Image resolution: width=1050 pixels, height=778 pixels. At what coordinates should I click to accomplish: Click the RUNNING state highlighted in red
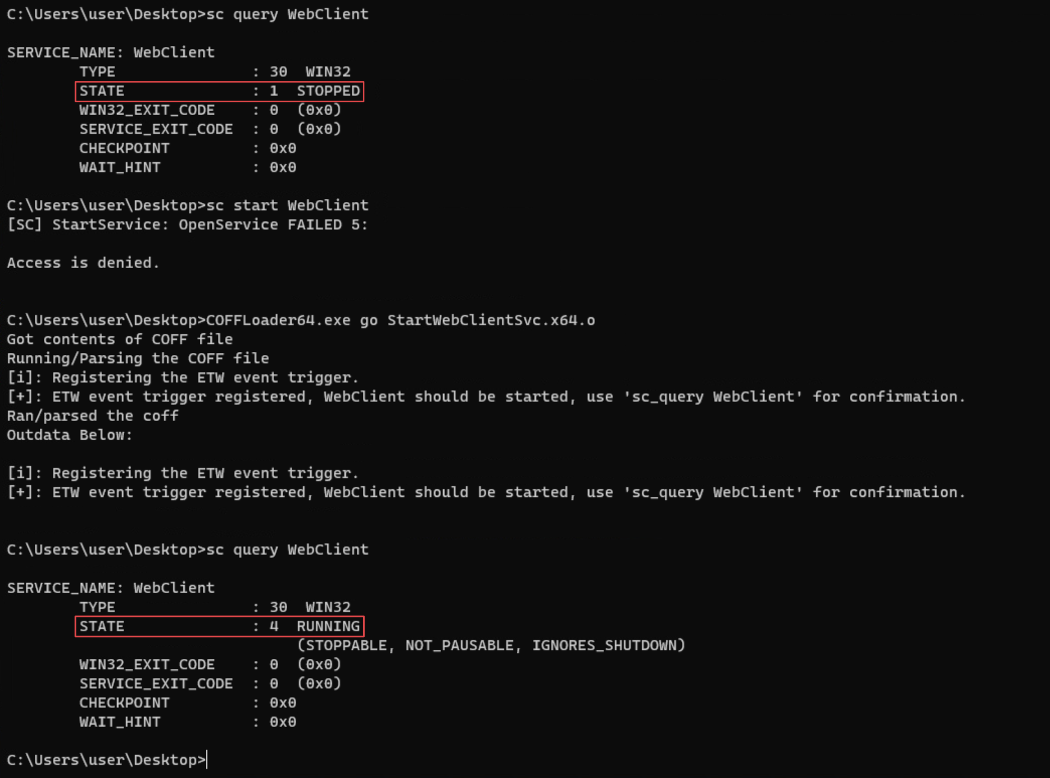(x=328, y=627)
